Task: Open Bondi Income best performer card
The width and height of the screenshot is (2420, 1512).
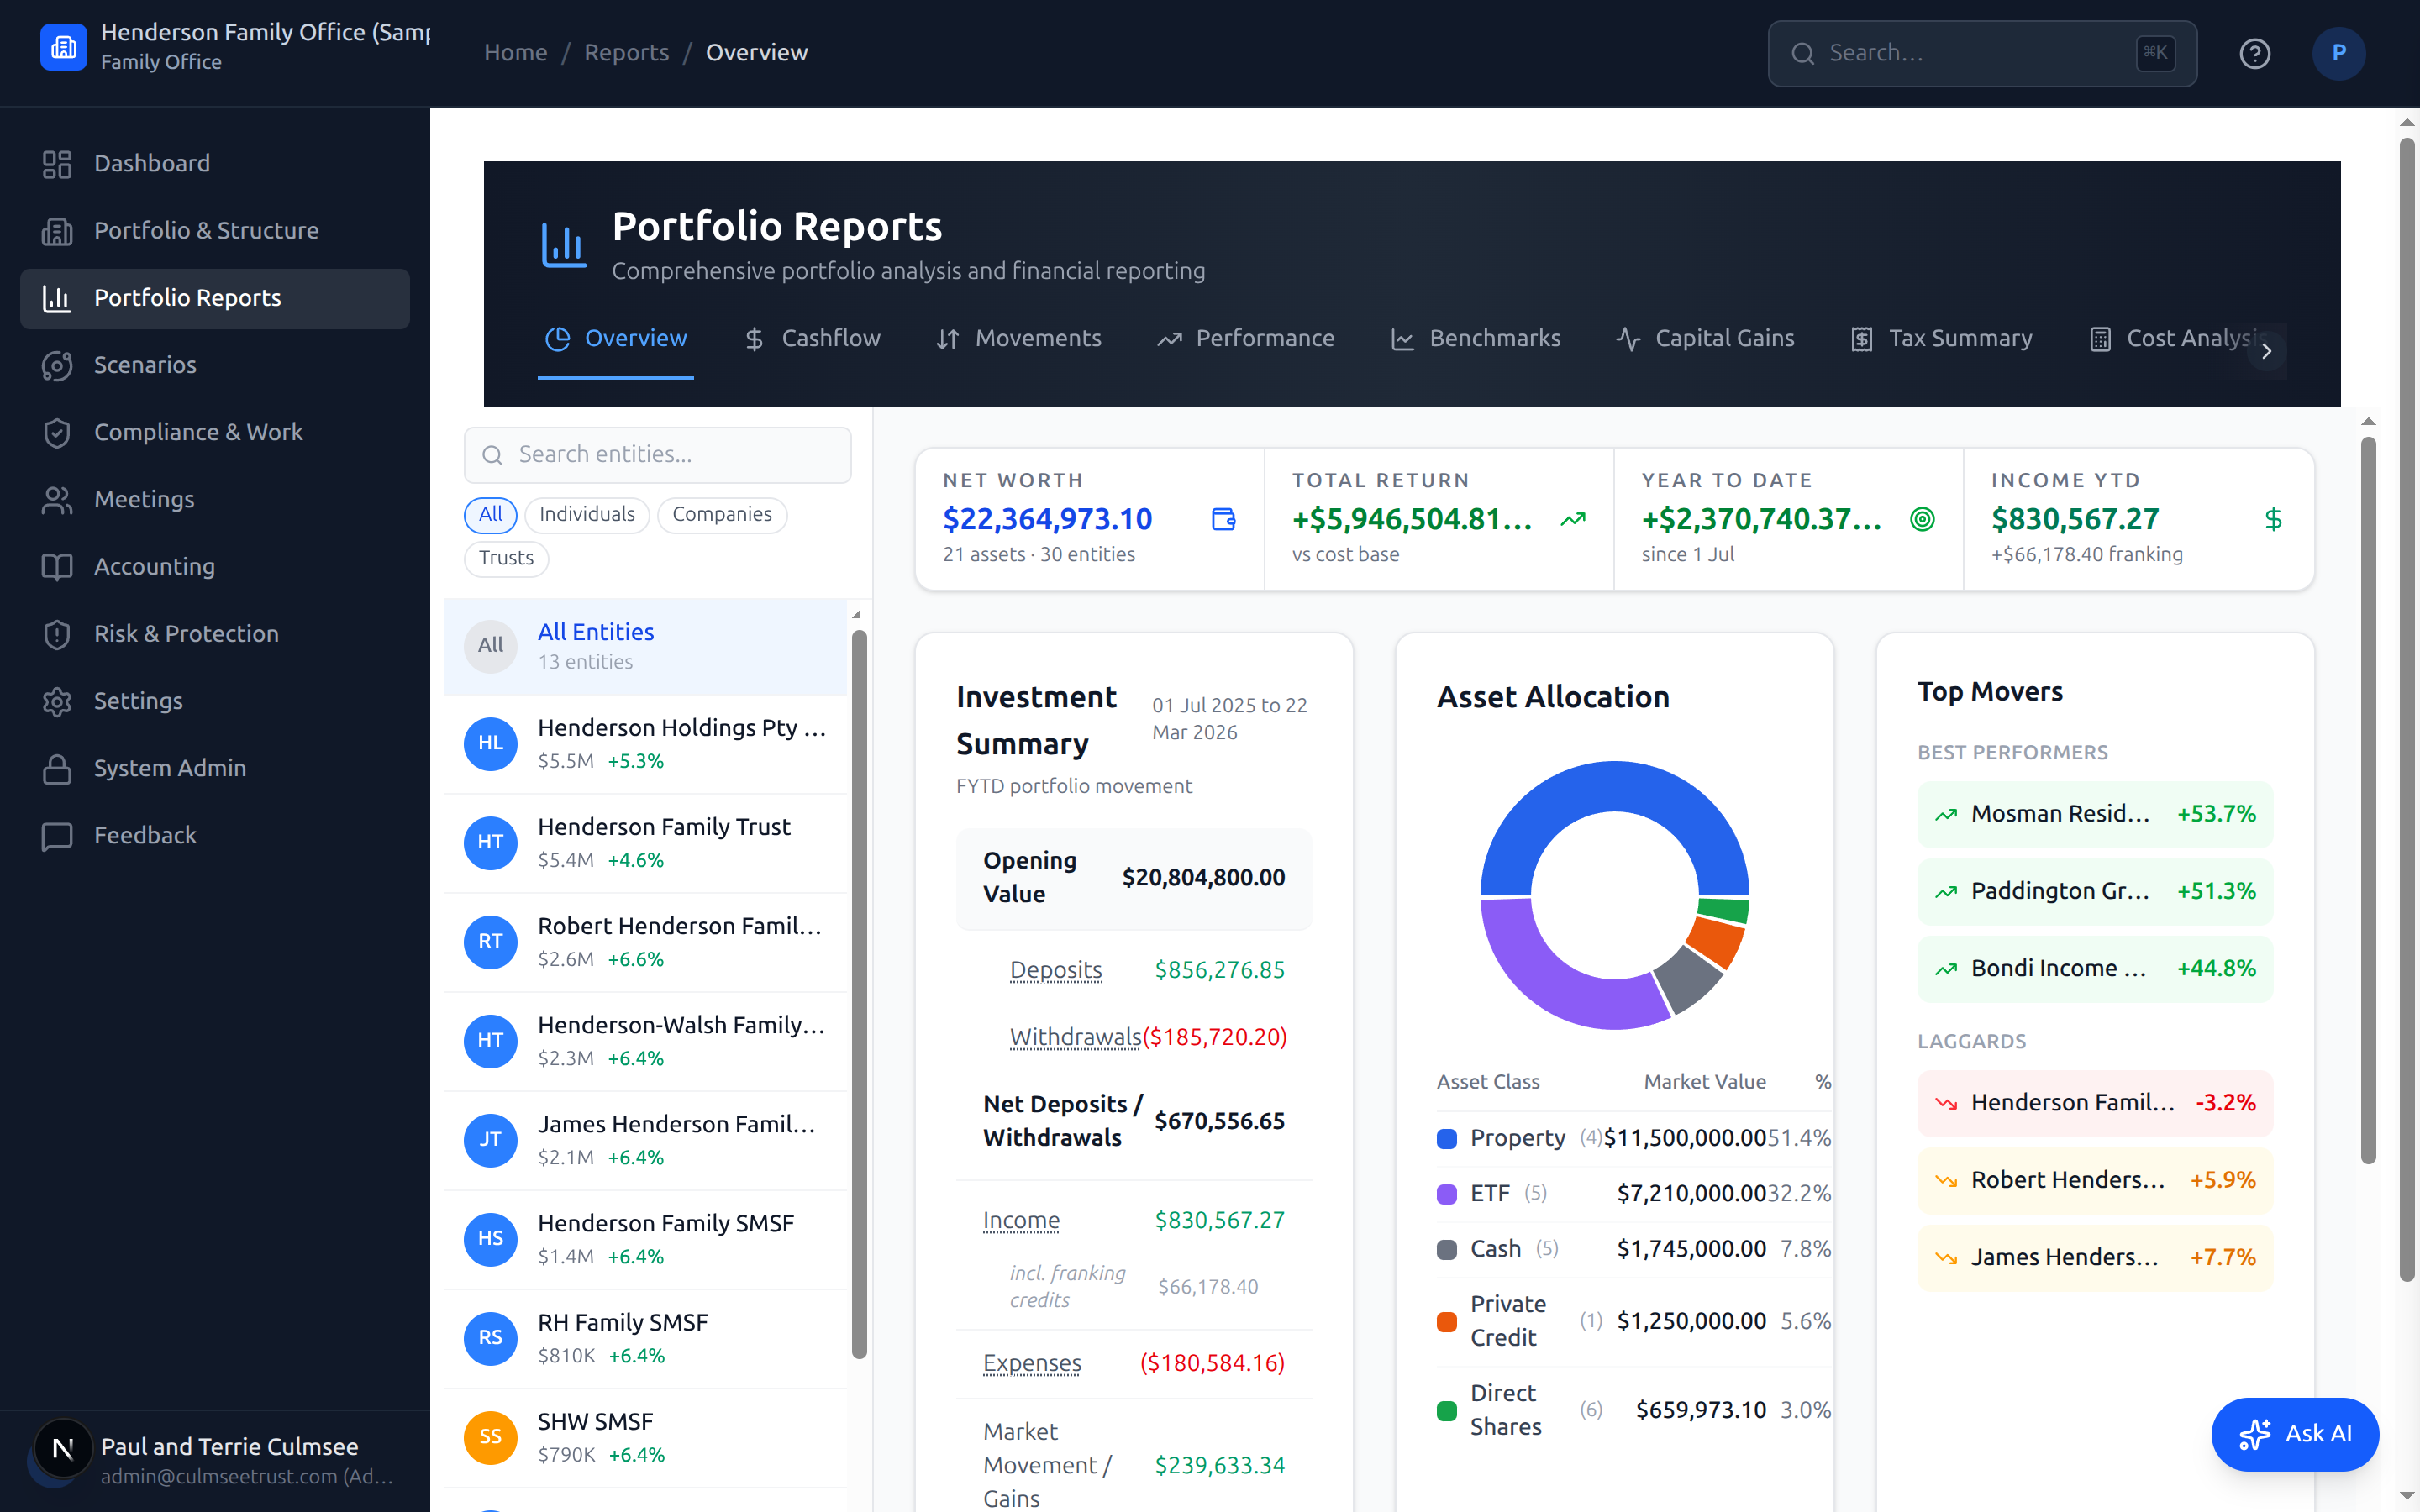Action: point(2095,969)
